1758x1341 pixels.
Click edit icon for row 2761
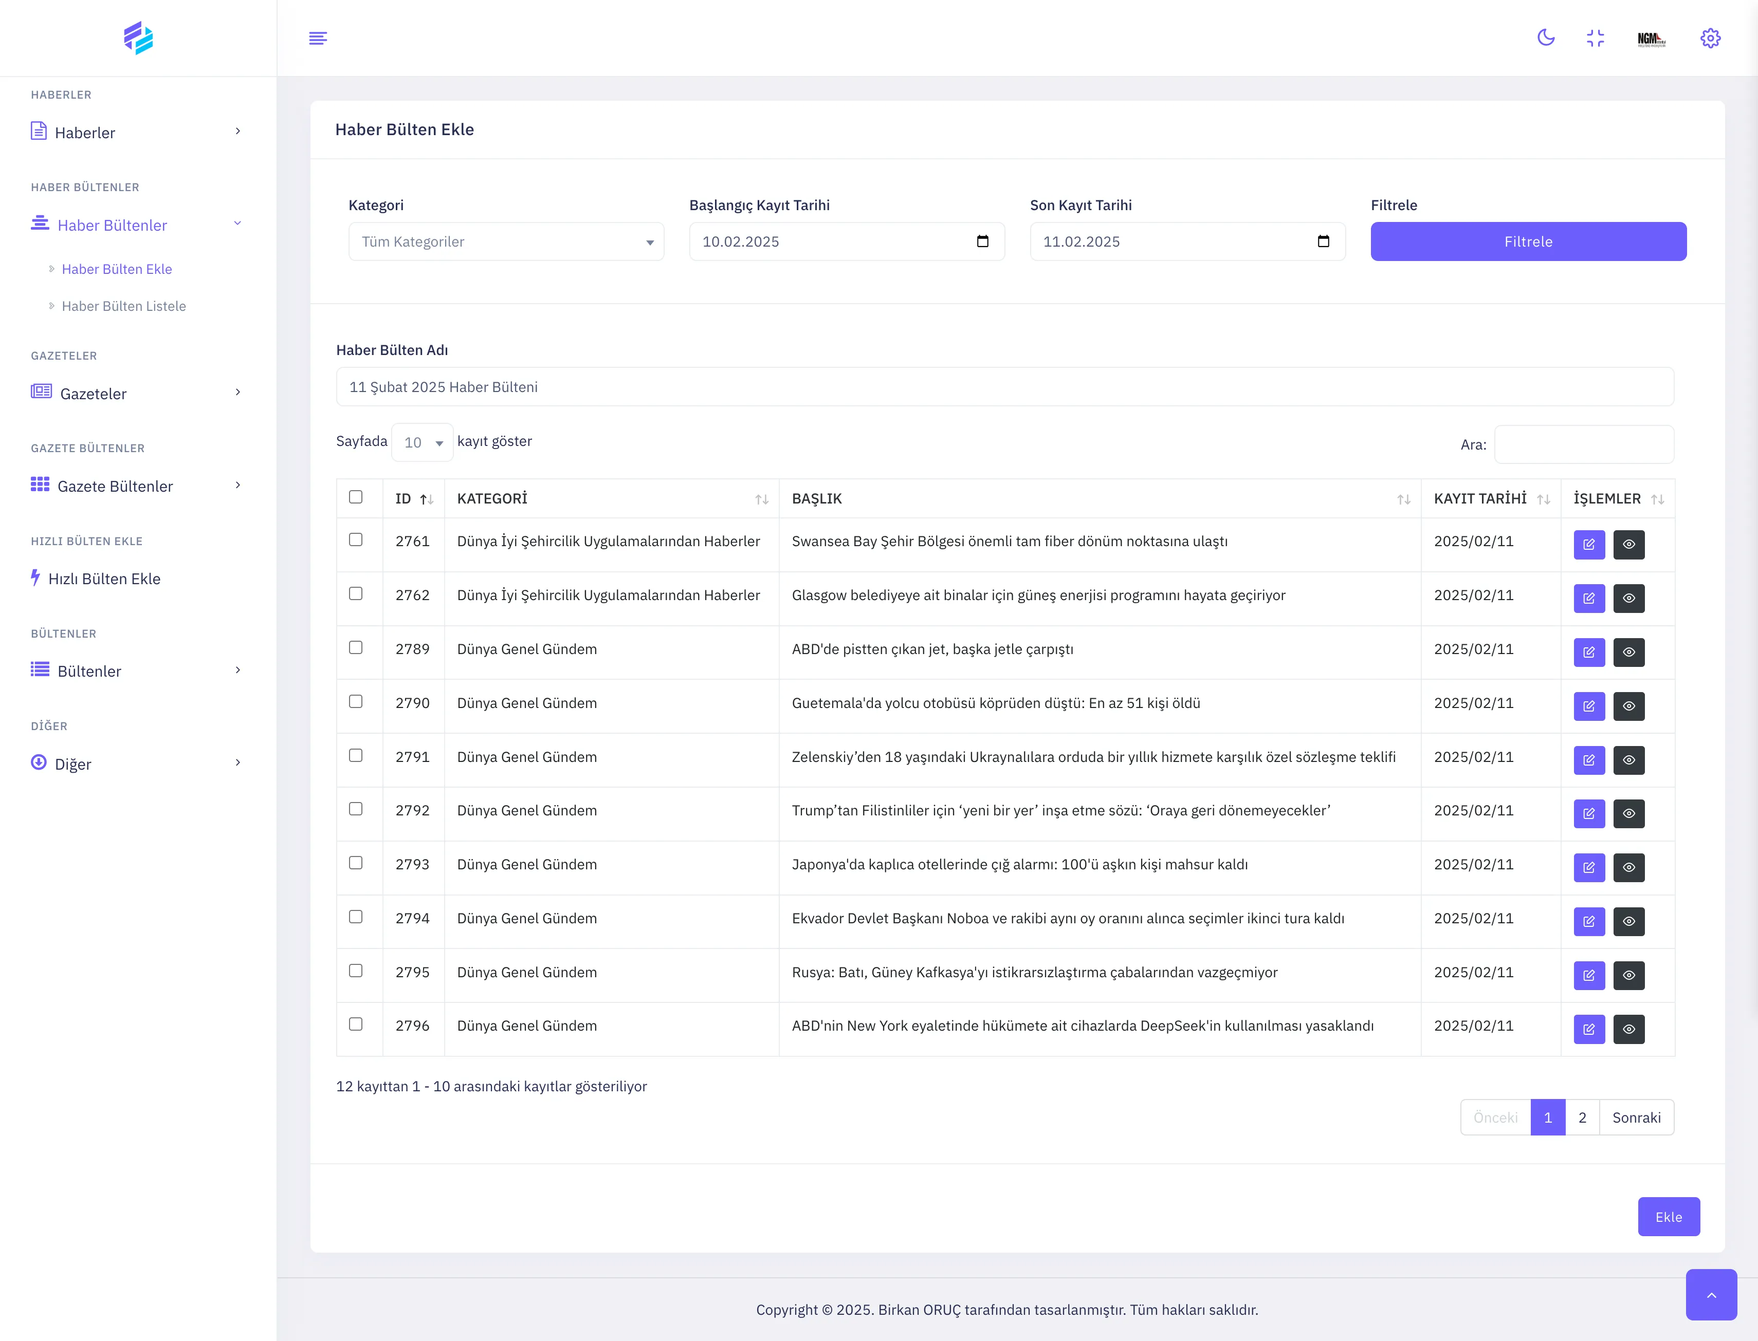[1589, 545]
